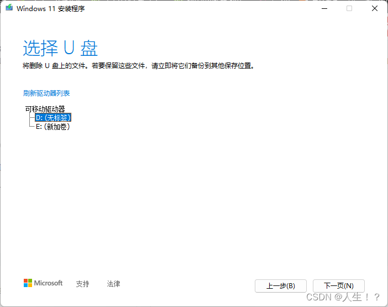
Task: Click the warning text about deleting files
Action: pos(139,66)
